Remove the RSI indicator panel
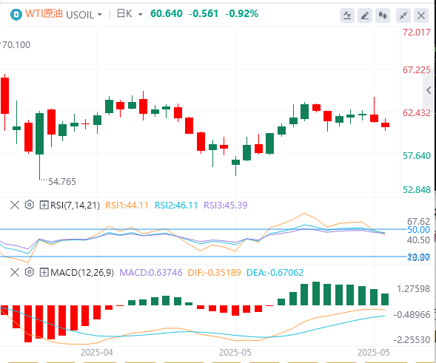This screenshot has width=436, height=363. pos(15,206)
